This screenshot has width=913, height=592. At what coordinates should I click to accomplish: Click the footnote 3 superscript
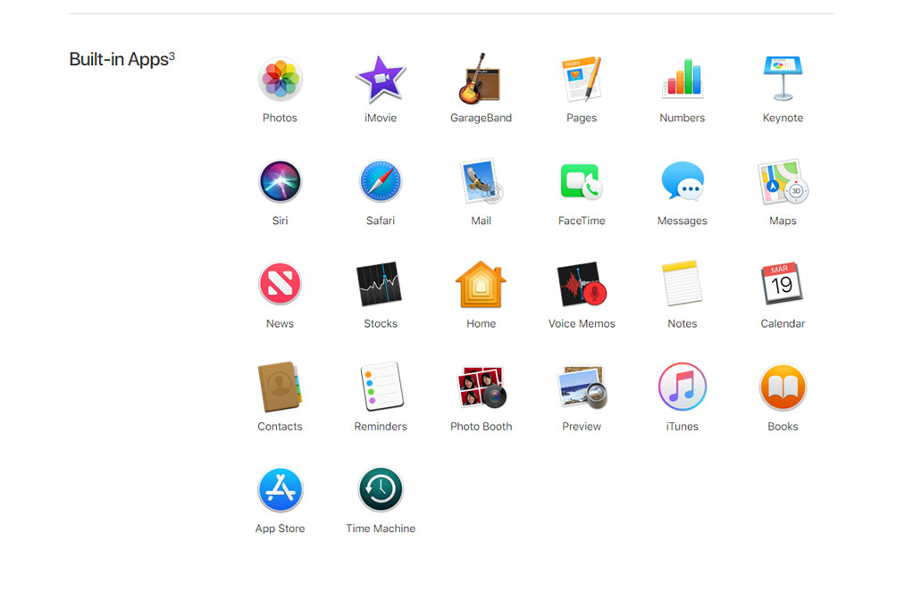(x=172, y=56)
